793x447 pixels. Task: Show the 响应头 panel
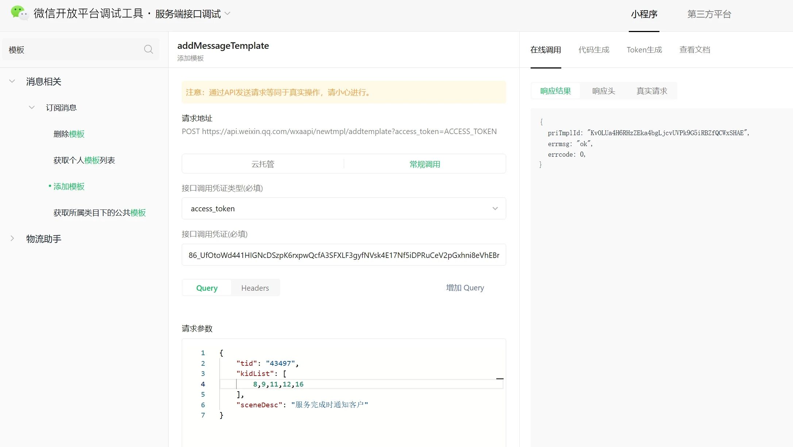pos(604,91)
